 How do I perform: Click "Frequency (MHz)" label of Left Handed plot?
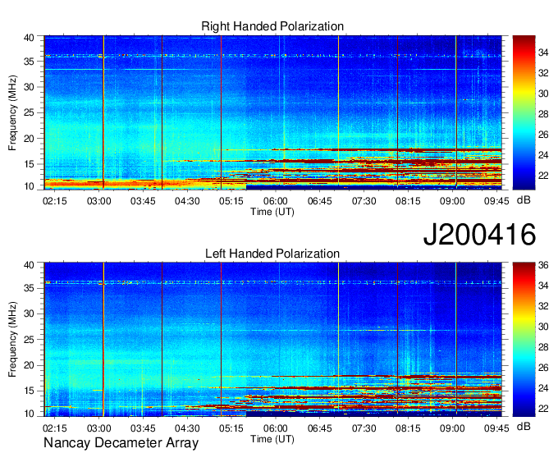tap(12, 340)
